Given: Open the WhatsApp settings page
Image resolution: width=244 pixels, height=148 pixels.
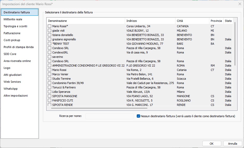Looking at the screenshot, I should coord(11,89).
